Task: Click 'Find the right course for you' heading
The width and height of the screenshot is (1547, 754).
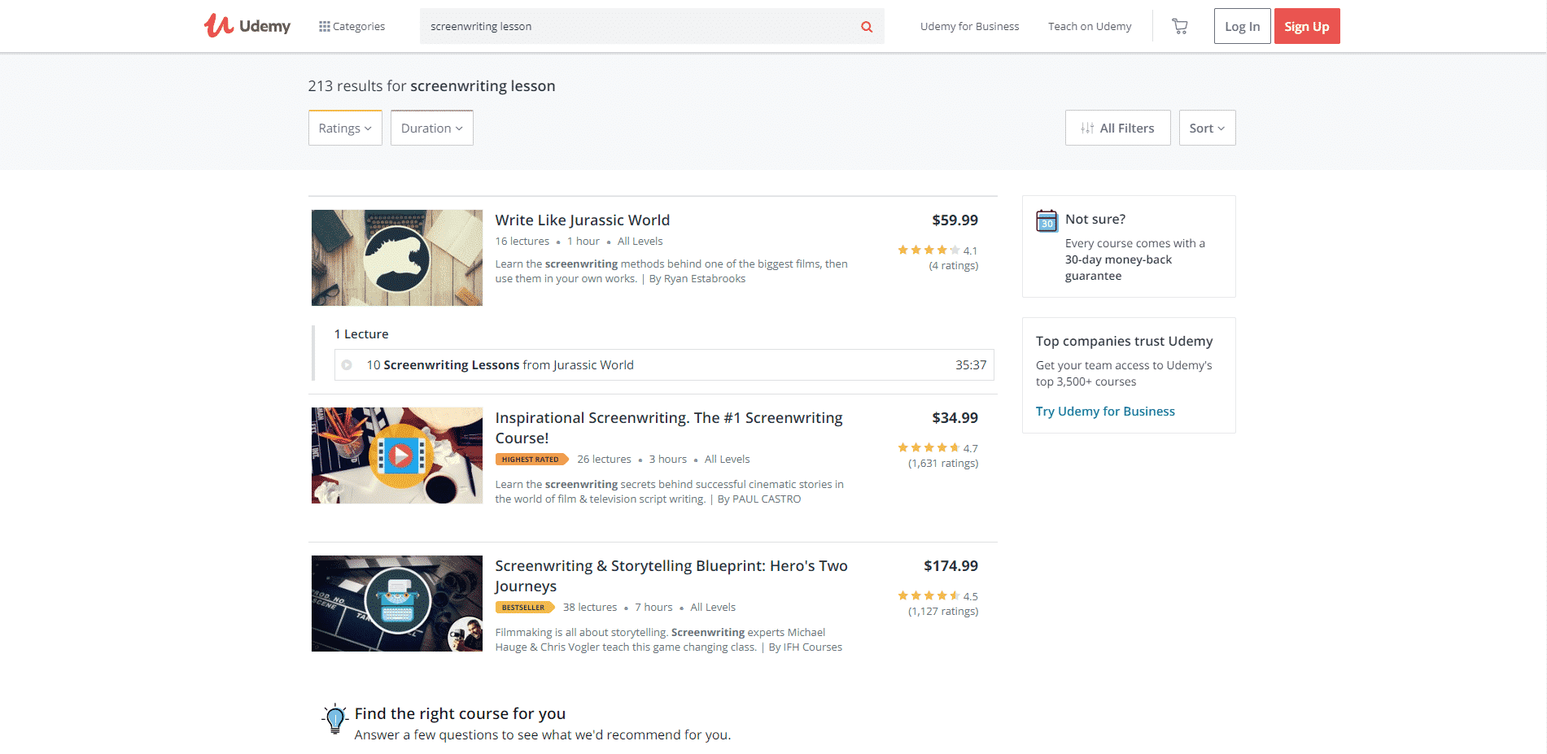Action: 460,713
